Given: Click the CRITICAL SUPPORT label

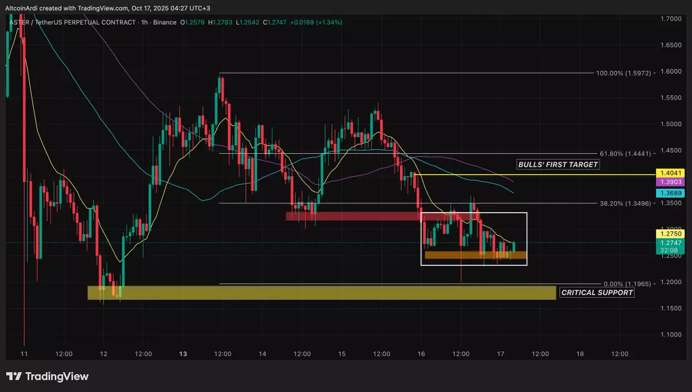Looking at the screenshot, I should pos(597,292).
